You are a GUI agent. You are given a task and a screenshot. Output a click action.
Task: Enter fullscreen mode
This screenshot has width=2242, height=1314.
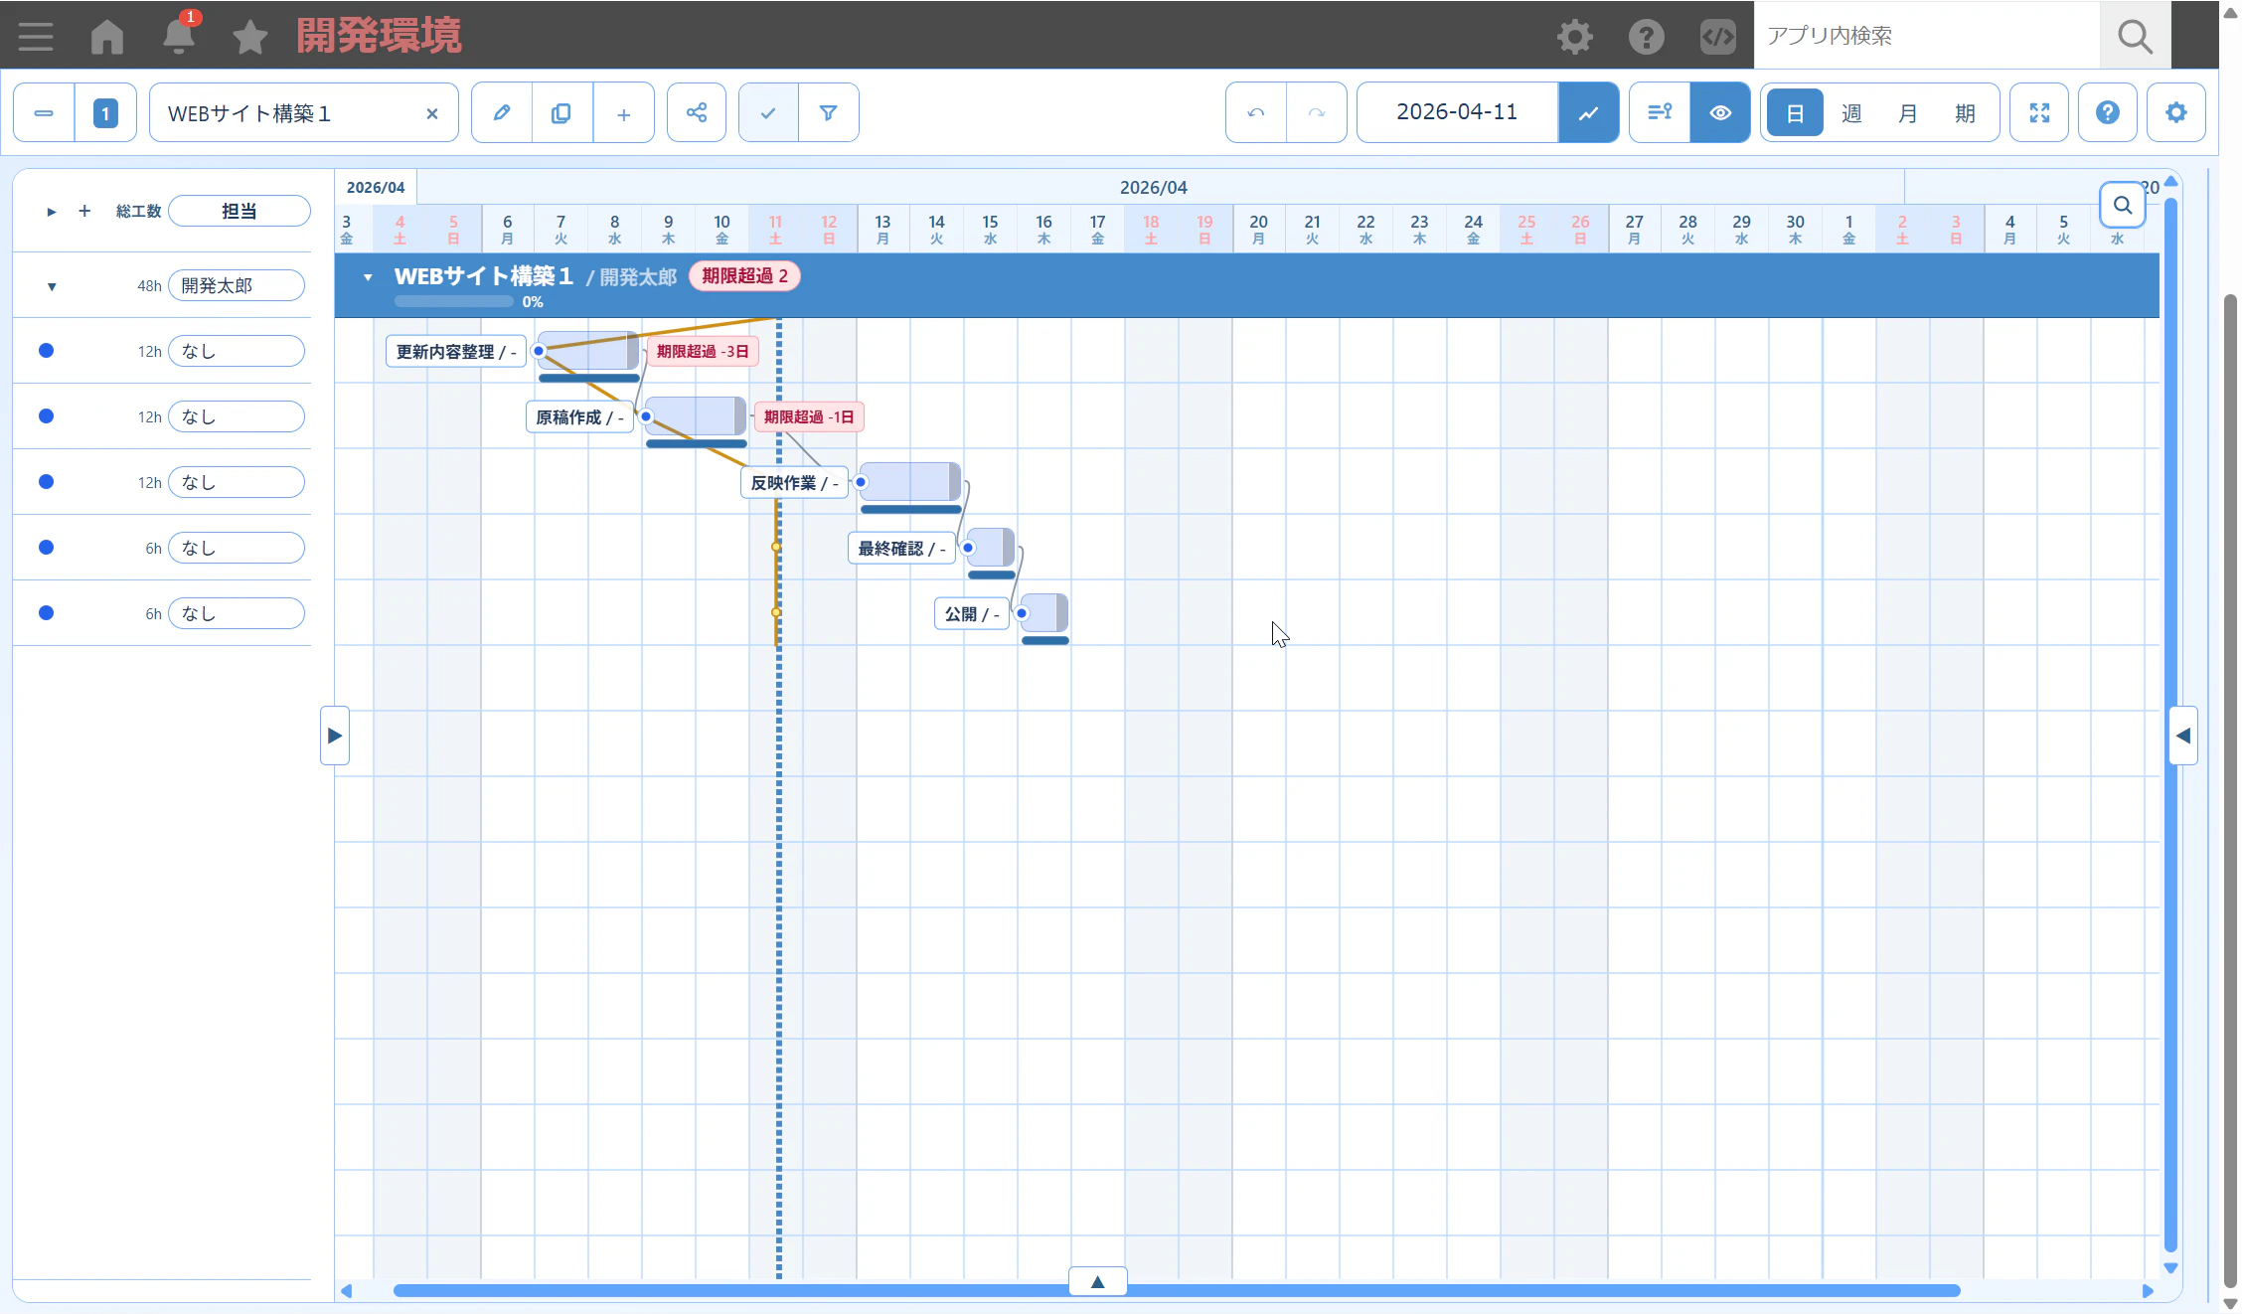[2039, 113]
